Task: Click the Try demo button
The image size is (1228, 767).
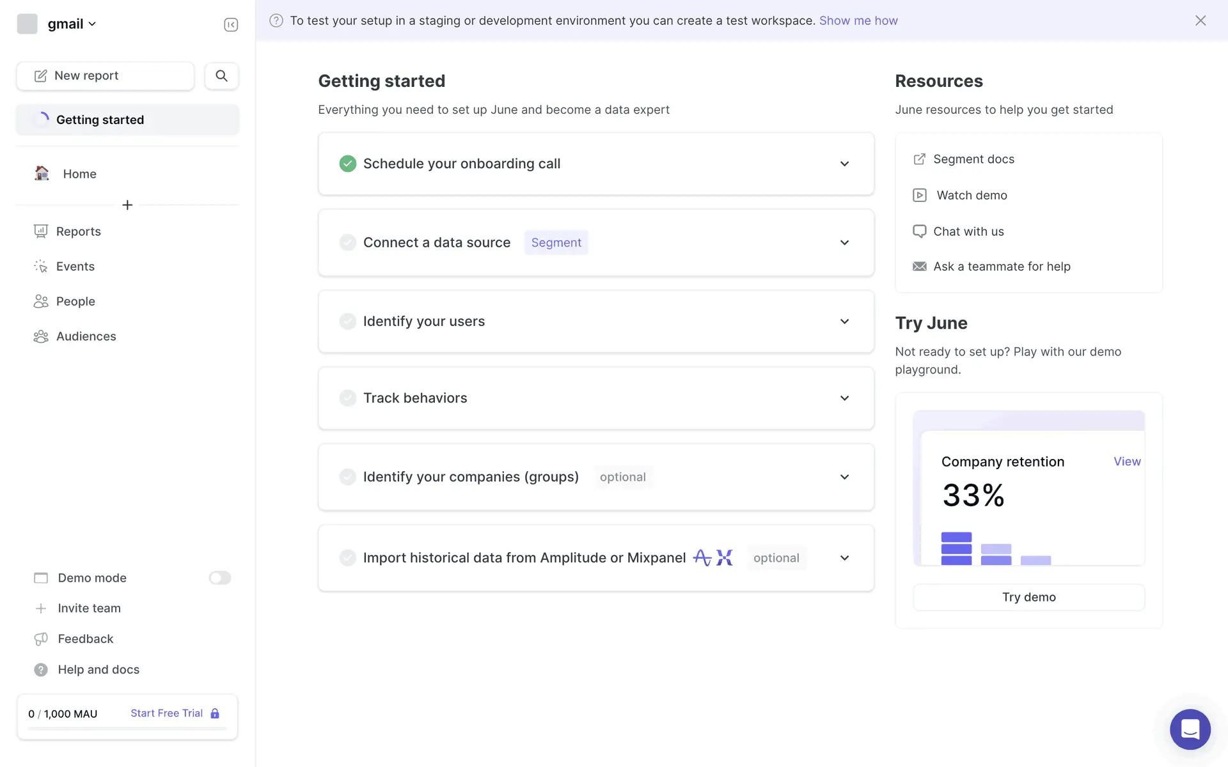Action: tap(1028, 597)
